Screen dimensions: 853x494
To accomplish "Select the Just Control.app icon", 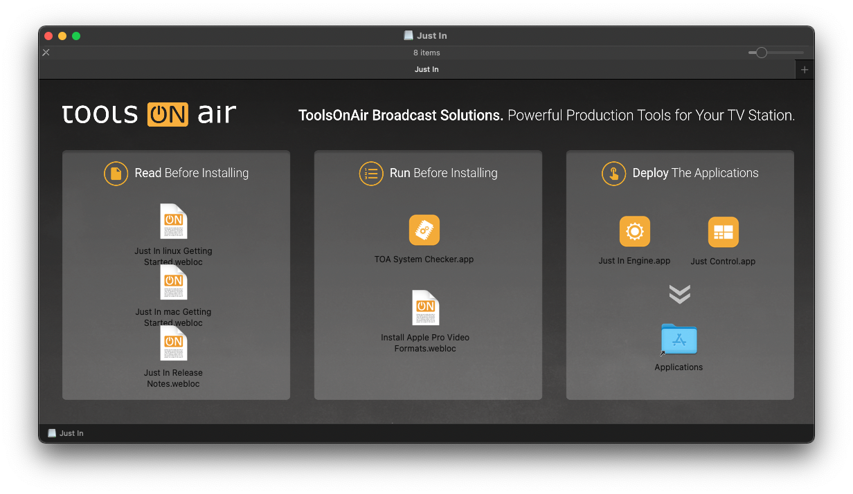I will (724, 232).
